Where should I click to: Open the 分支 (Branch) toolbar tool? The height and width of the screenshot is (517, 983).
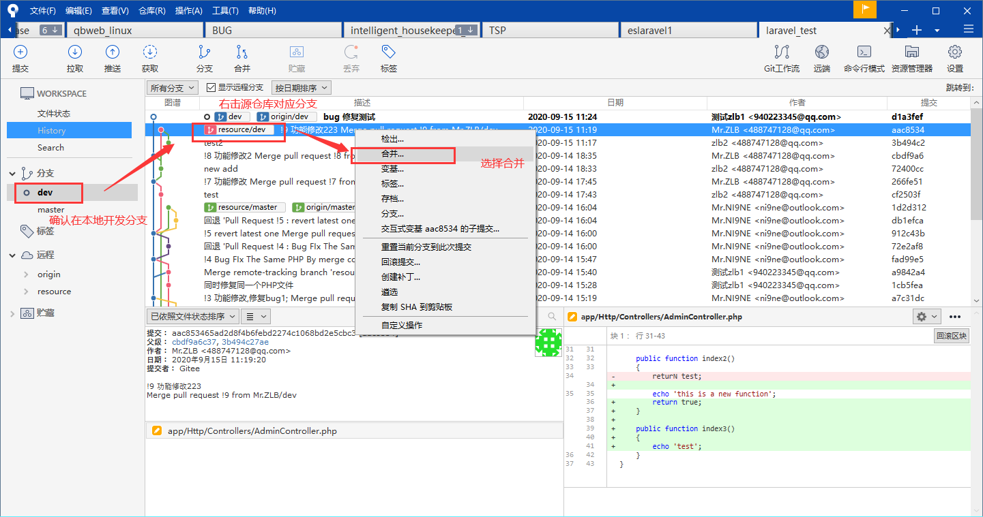pyautogui.click(x=204, y=52)
